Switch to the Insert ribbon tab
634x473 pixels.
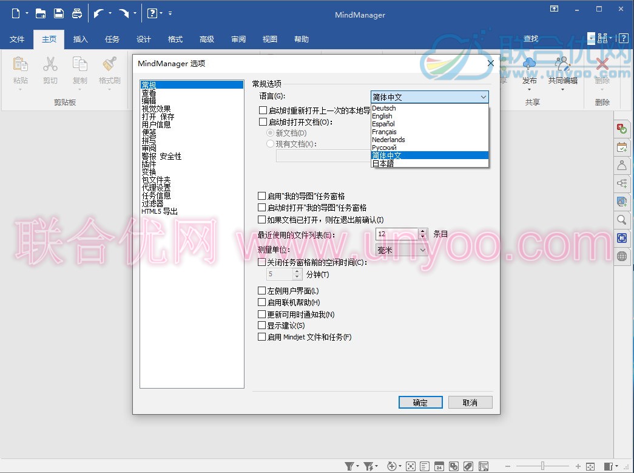[x=80, y=39]
